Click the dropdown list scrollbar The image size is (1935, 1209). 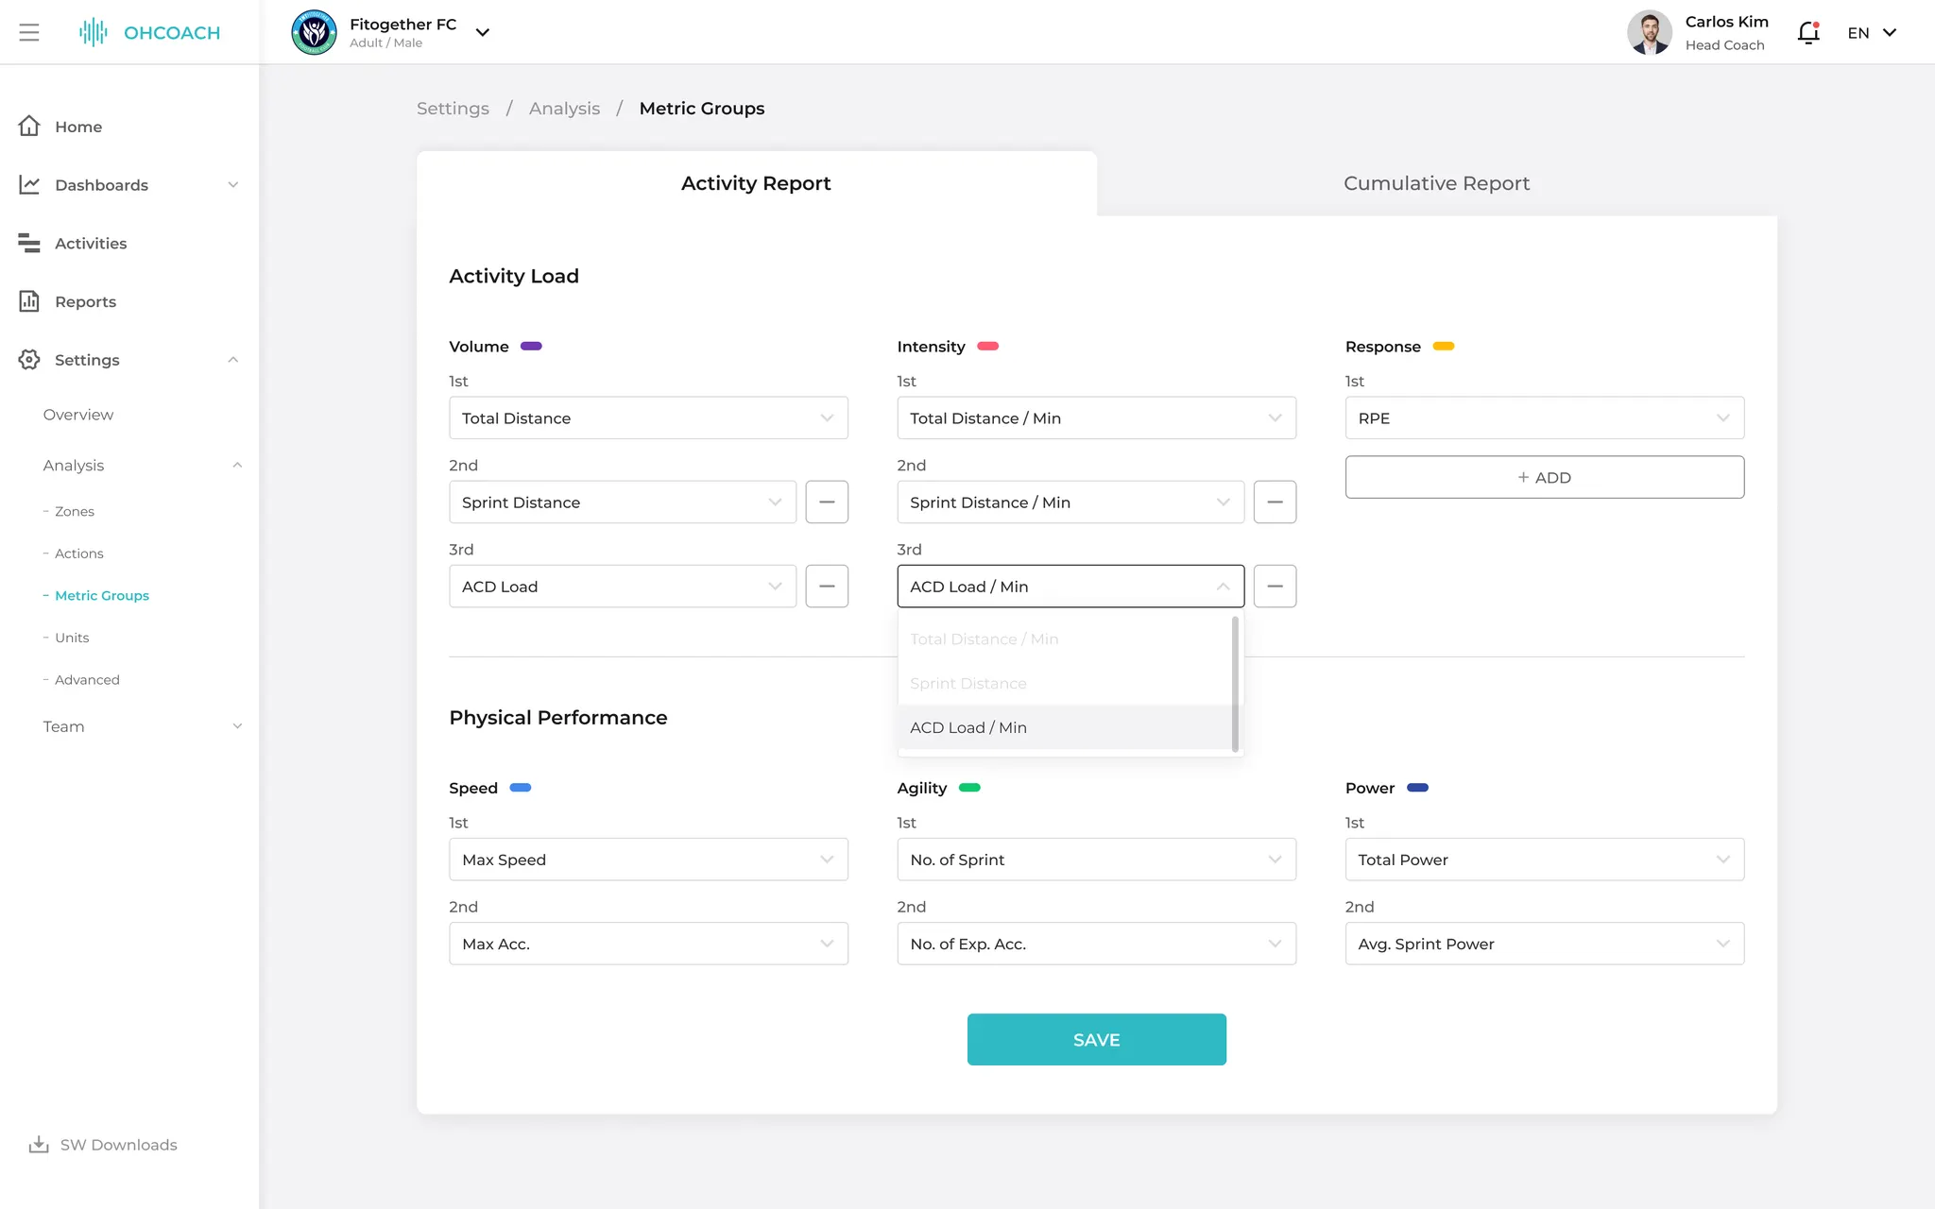pos(1235,684)
